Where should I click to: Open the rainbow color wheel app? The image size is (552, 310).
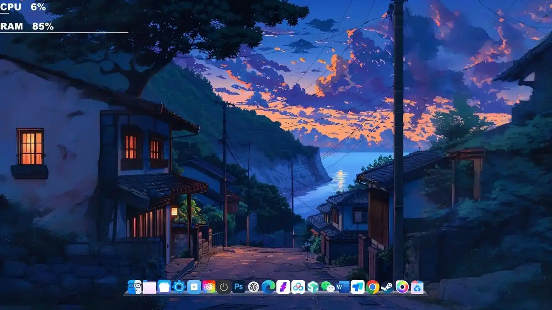[x=402, y=287]
